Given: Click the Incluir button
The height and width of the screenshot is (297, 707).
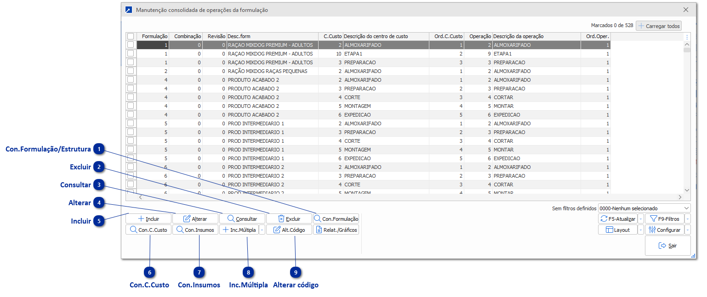Looking at the screenshot, I should (148, 219).
